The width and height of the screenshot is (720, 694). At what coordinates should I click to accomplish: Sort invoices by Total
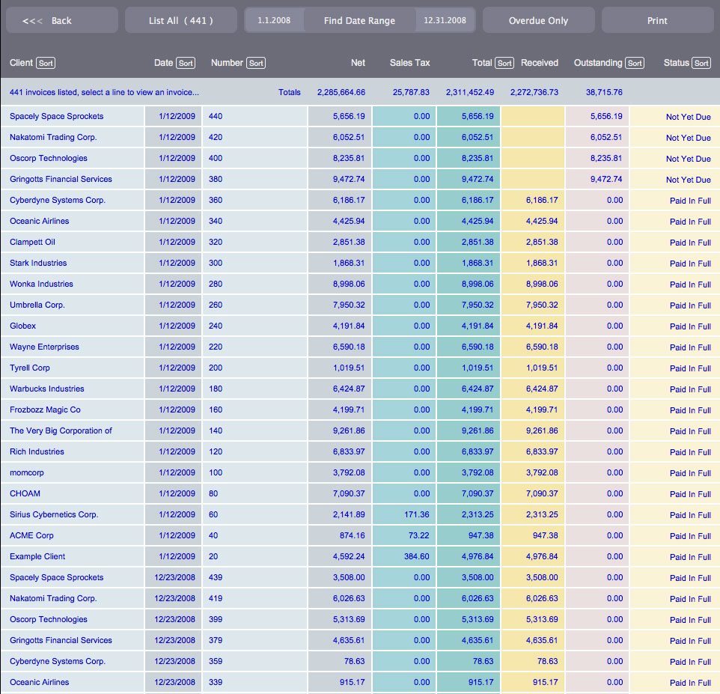coord(504,63)
